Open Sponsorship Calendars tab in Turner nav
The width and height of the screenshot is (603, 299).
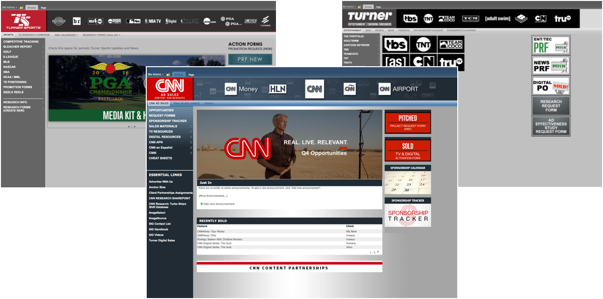point(461,30)
